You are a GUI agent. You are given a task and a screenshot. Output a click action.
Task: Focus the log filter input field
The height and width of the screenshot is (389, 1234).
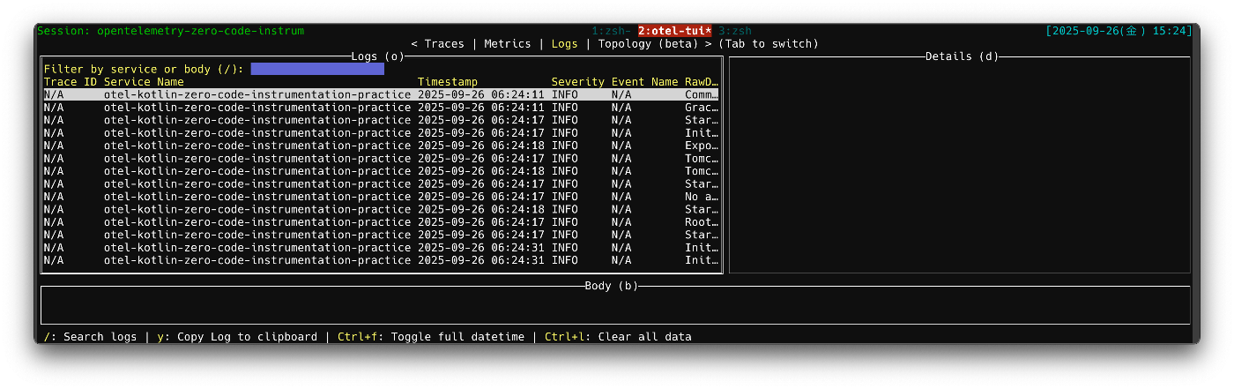[317, 69]
